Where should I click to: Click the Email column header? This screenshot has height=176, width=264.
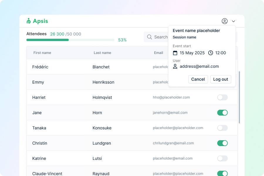158,53
